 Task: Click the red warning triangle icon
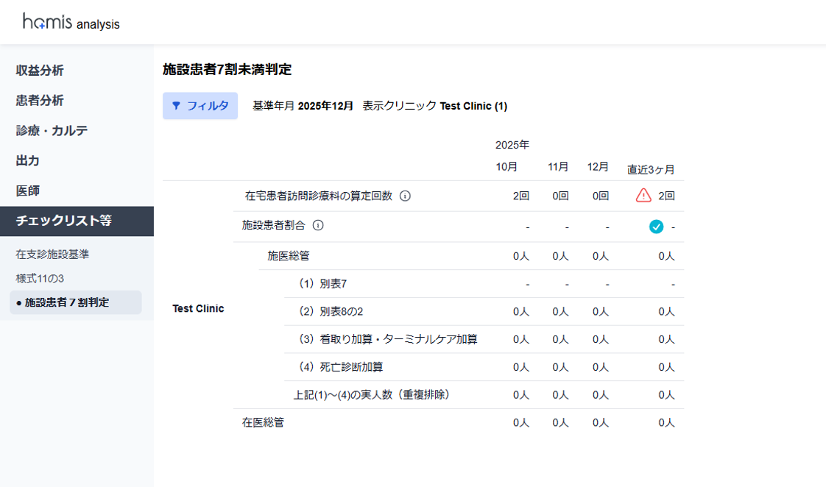[643, 196]
